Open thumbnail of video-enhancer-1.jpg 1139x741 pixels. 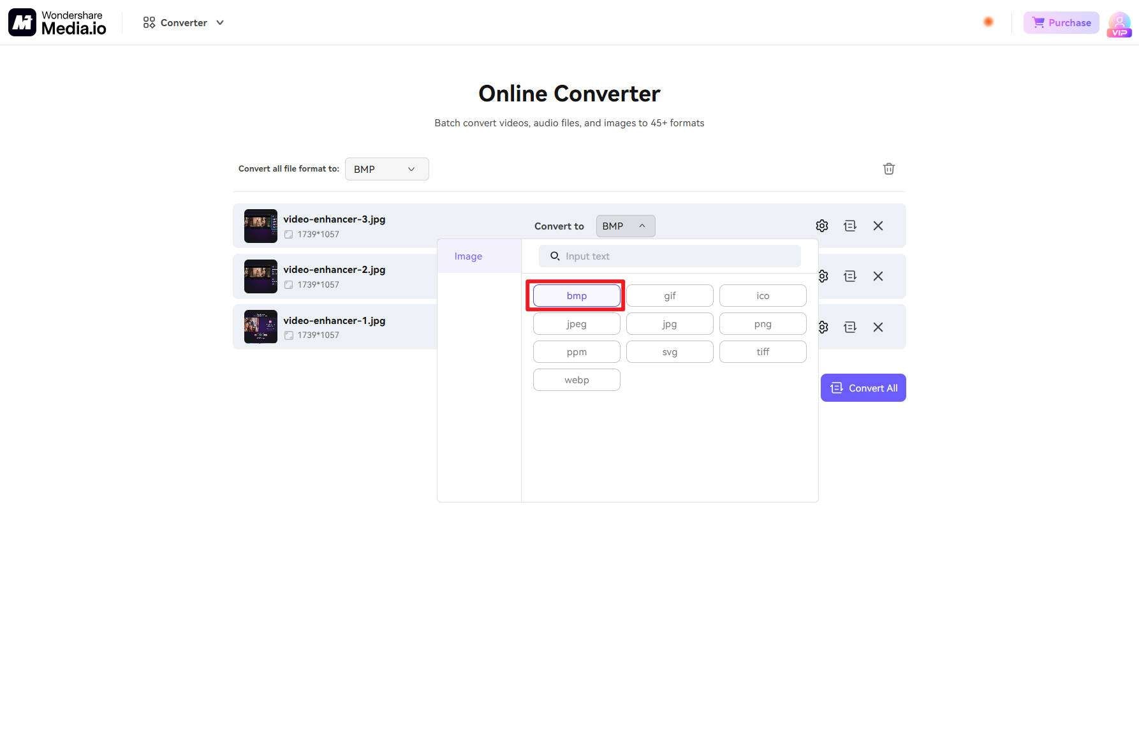tap(261, 326)
